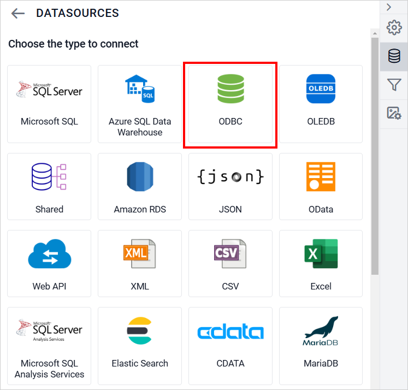
Task: Pick the OData datasource type
Action: (321, 186)
